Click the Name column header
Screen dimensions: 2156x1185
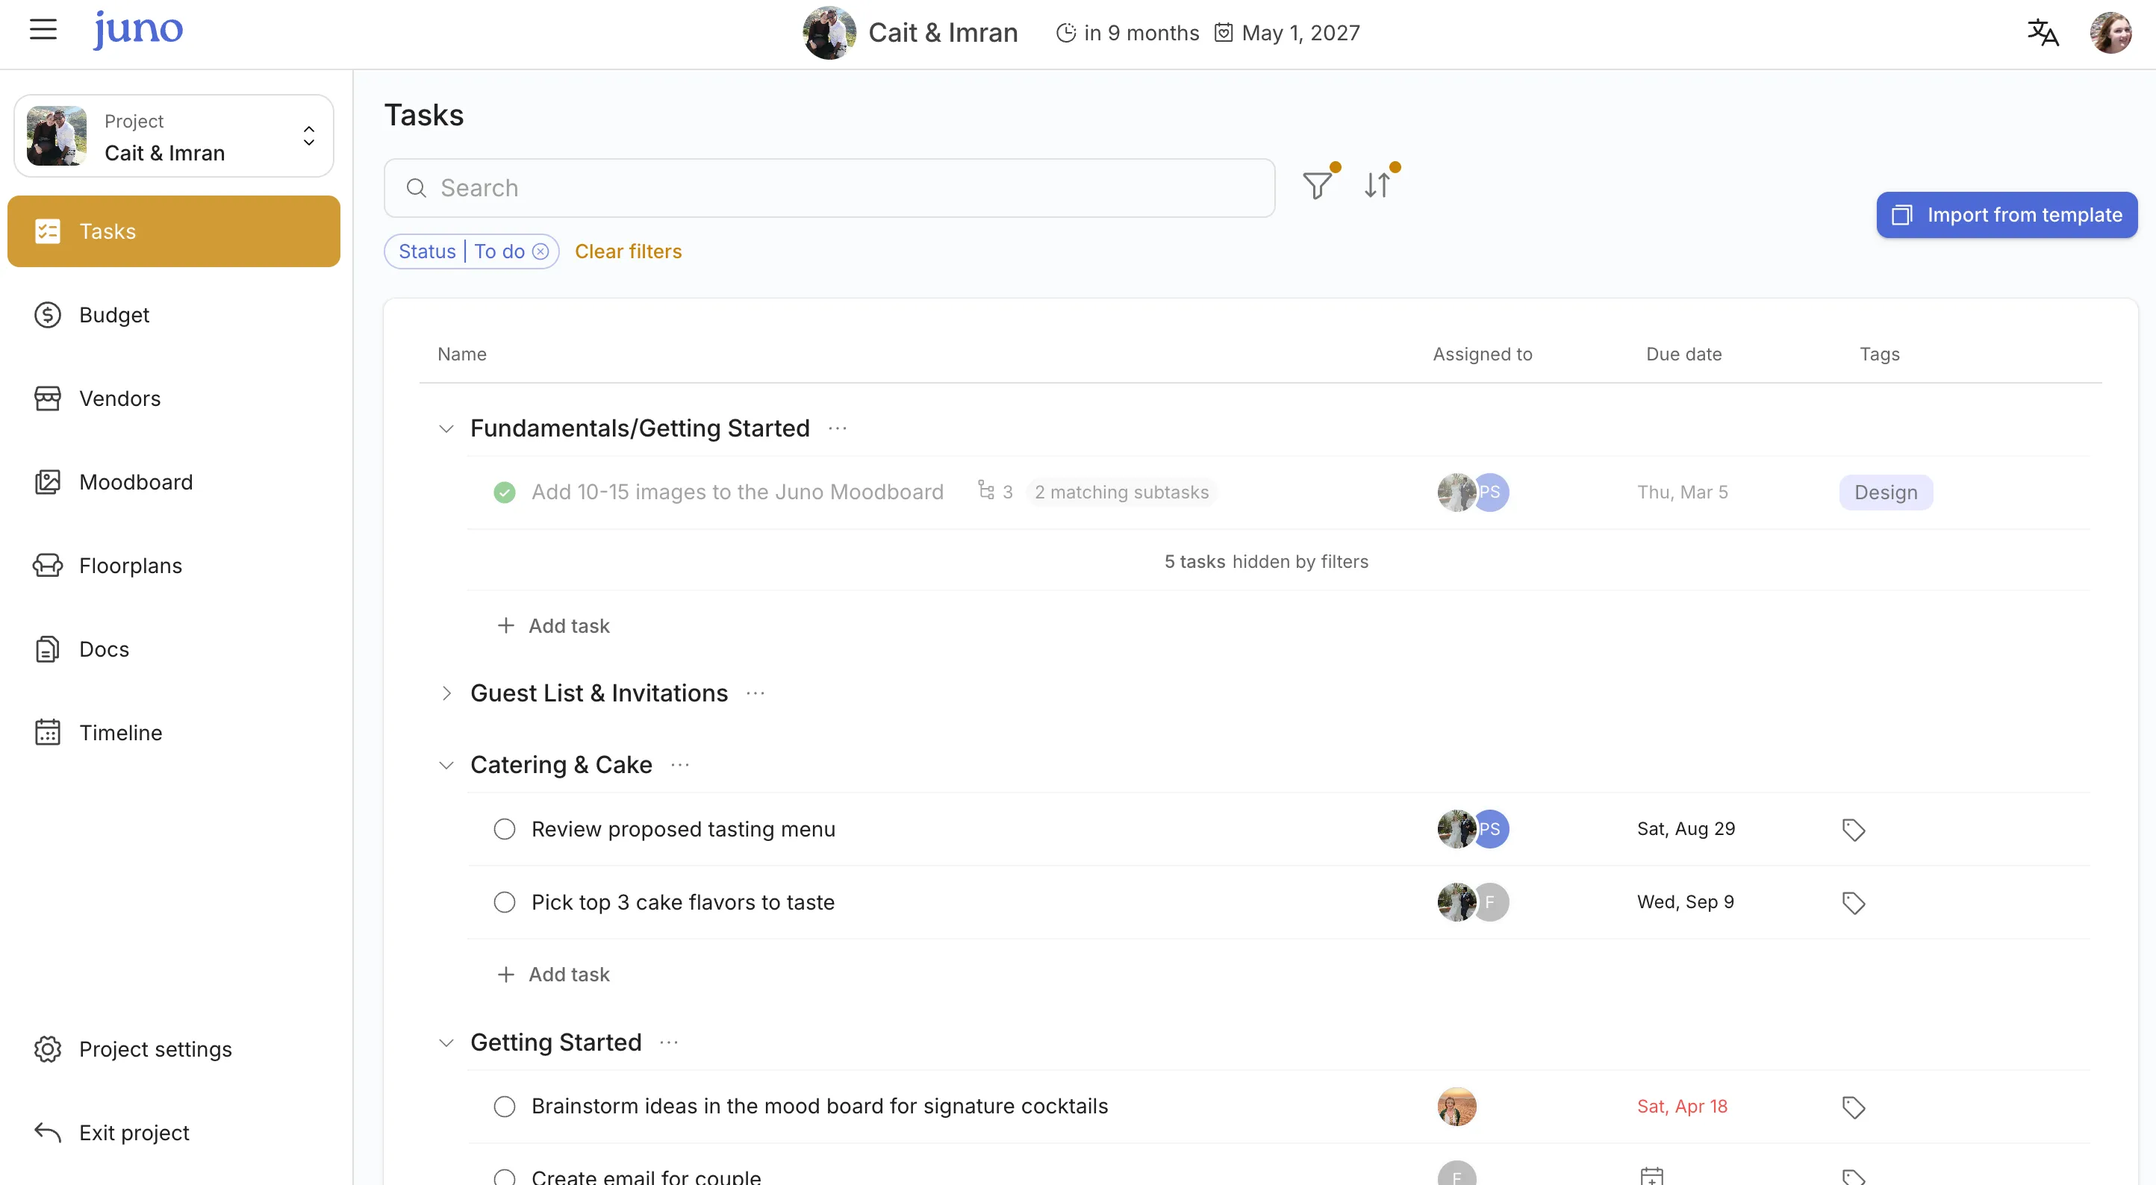[x=461, y=354]
